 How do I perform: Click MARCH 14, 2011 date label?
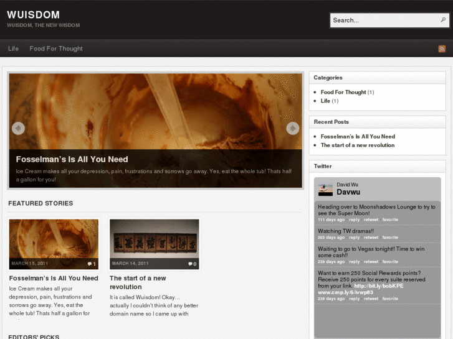coord(130,263)
